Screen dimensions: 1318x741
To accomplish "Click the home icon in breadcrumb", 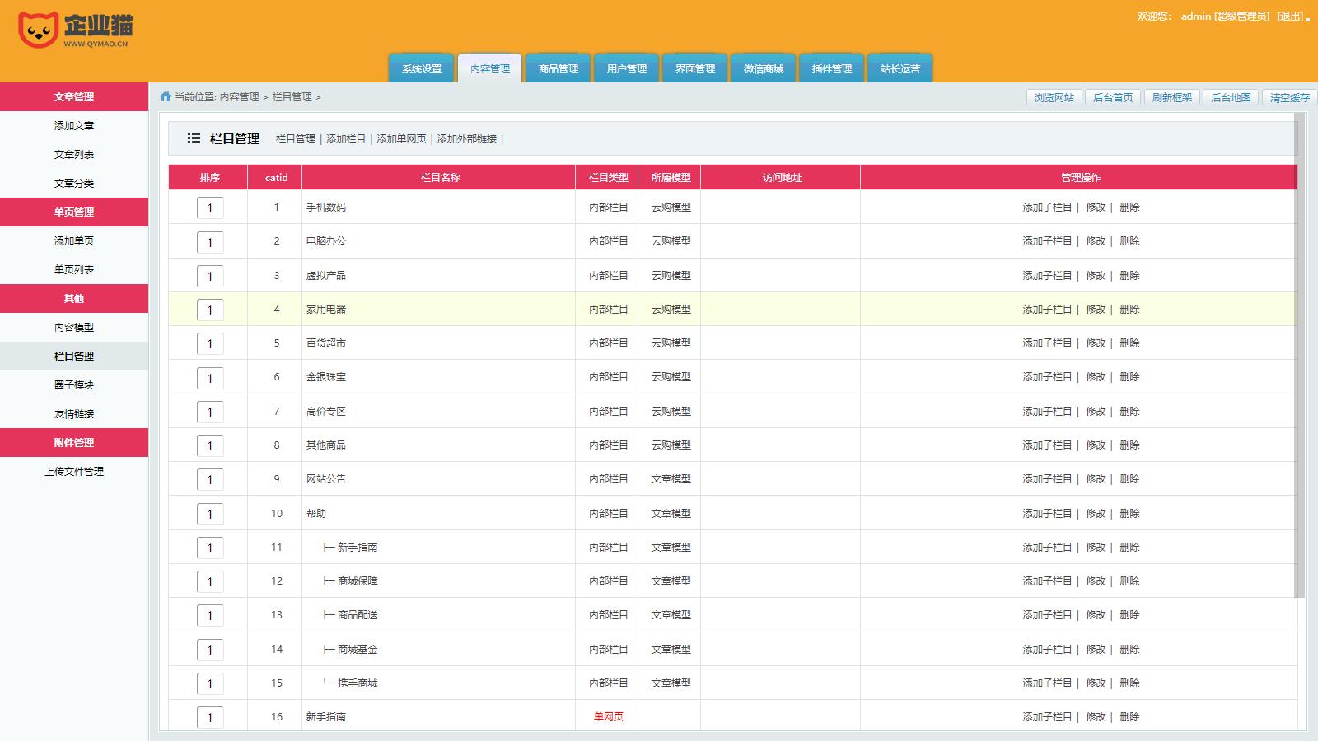I will tap(166, 97).
